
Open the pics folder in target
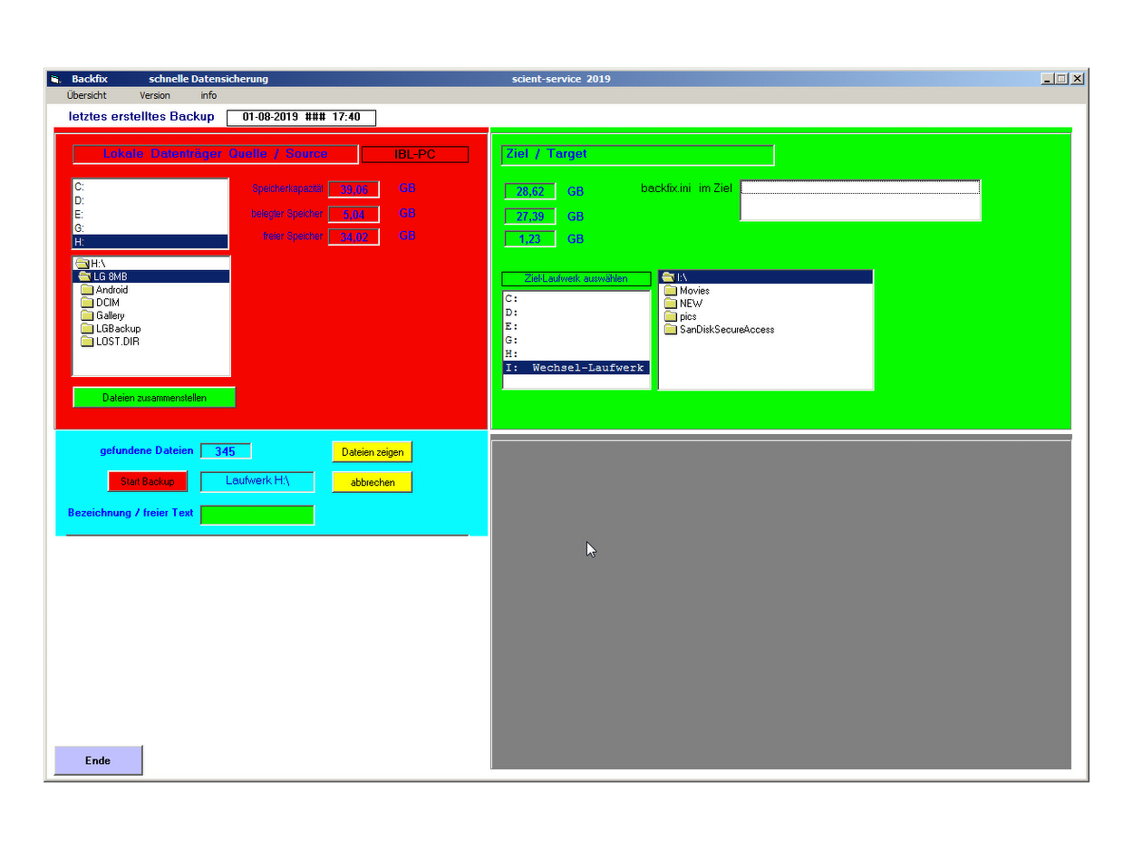[688, 317]
